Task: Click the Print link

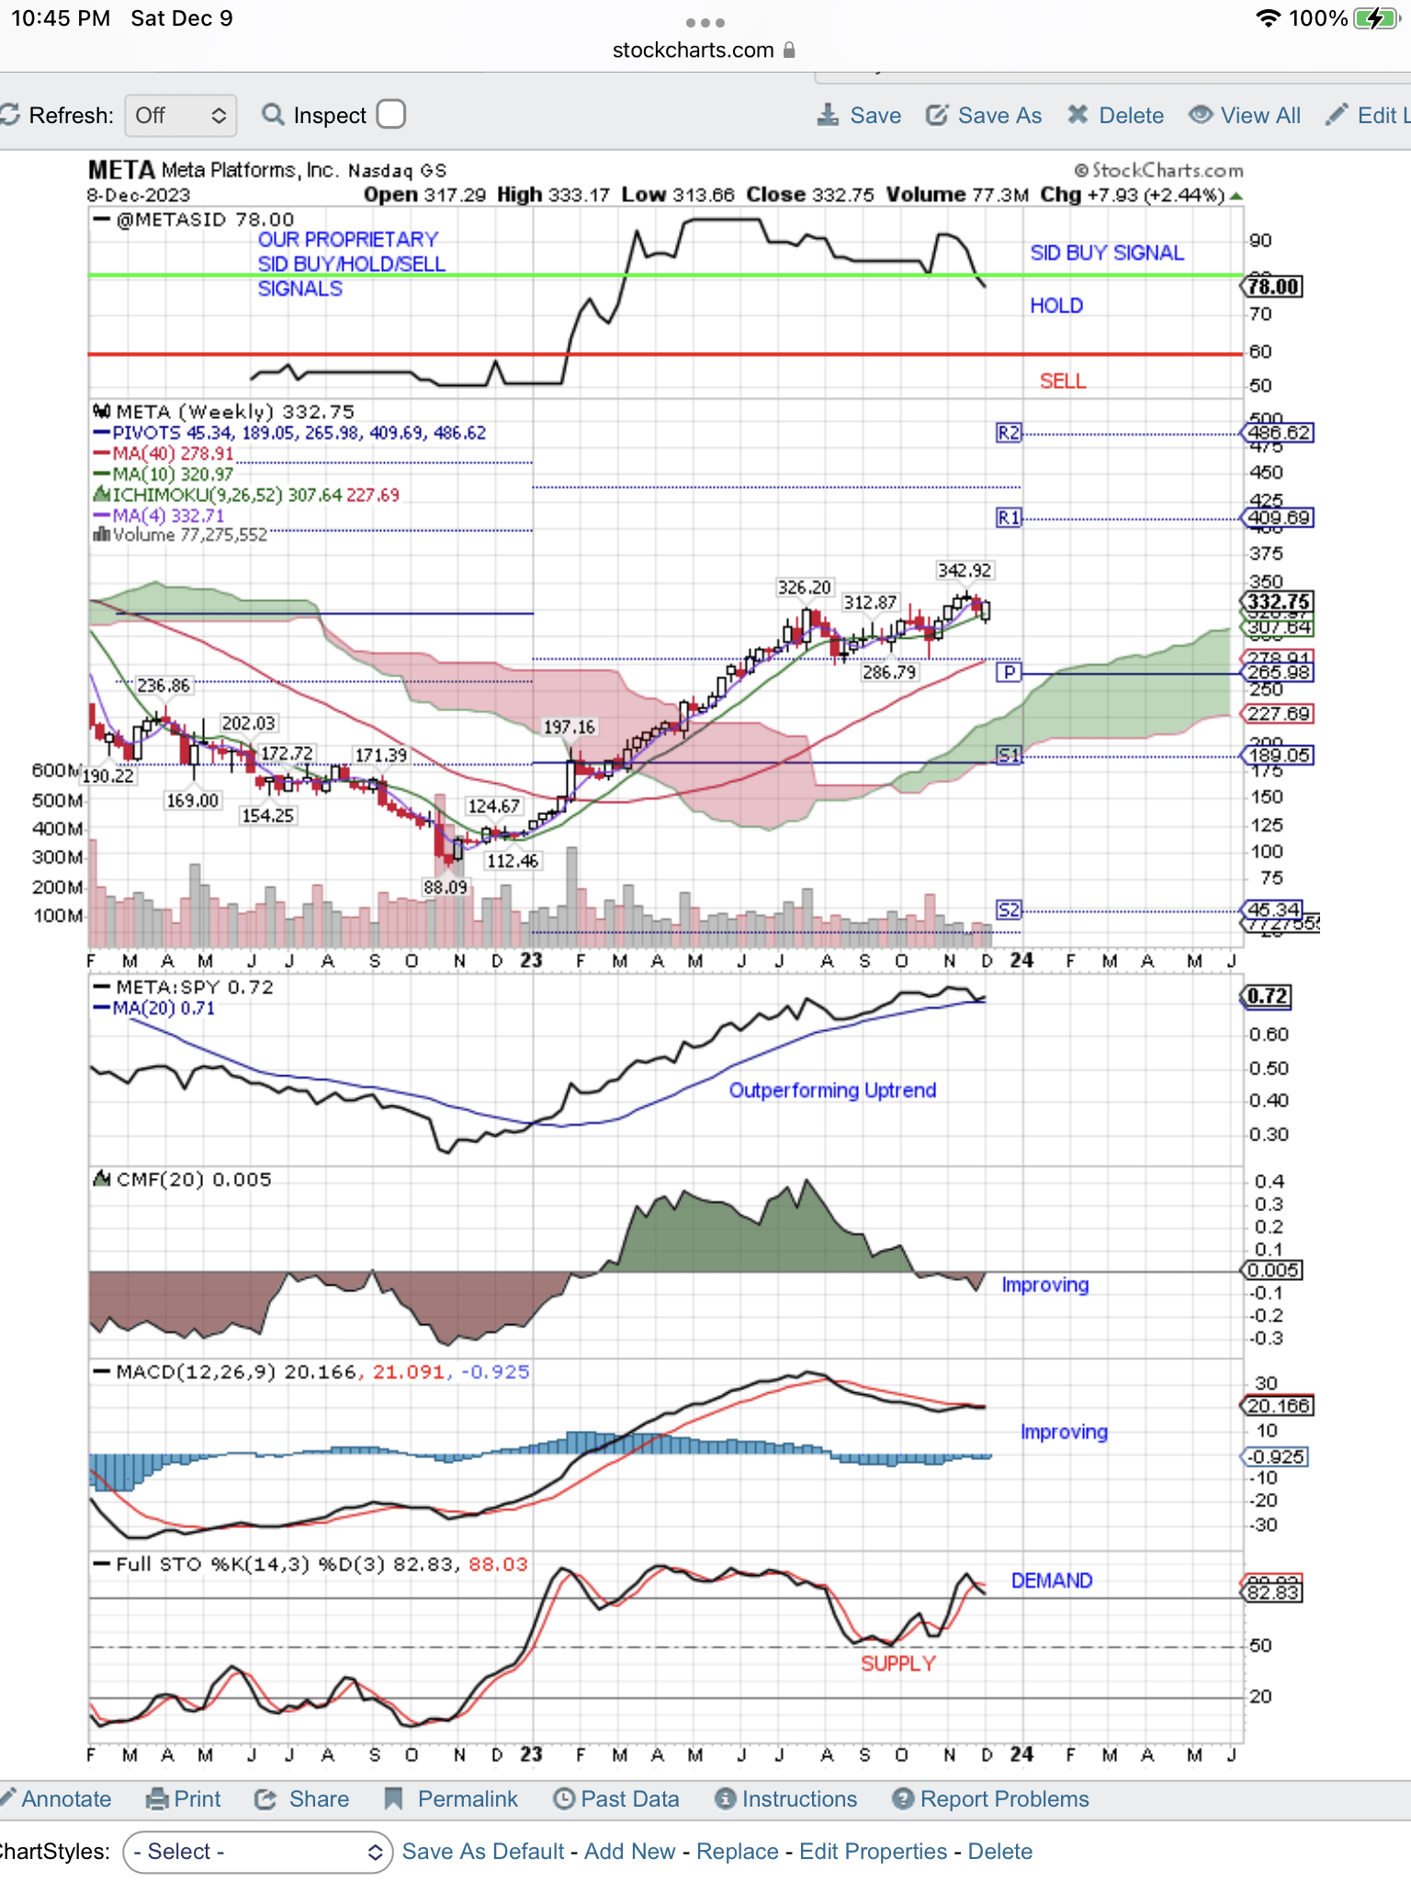Action: 198,1798
